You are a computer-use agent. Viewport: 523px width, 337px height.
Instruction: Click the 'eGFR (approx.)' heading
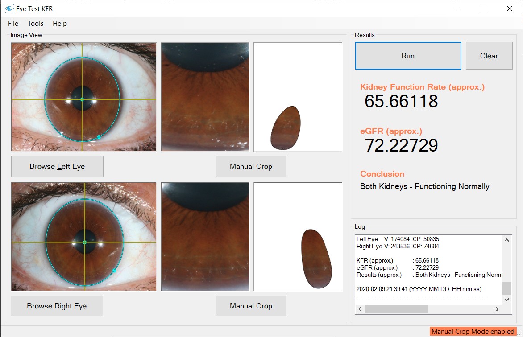391,131
